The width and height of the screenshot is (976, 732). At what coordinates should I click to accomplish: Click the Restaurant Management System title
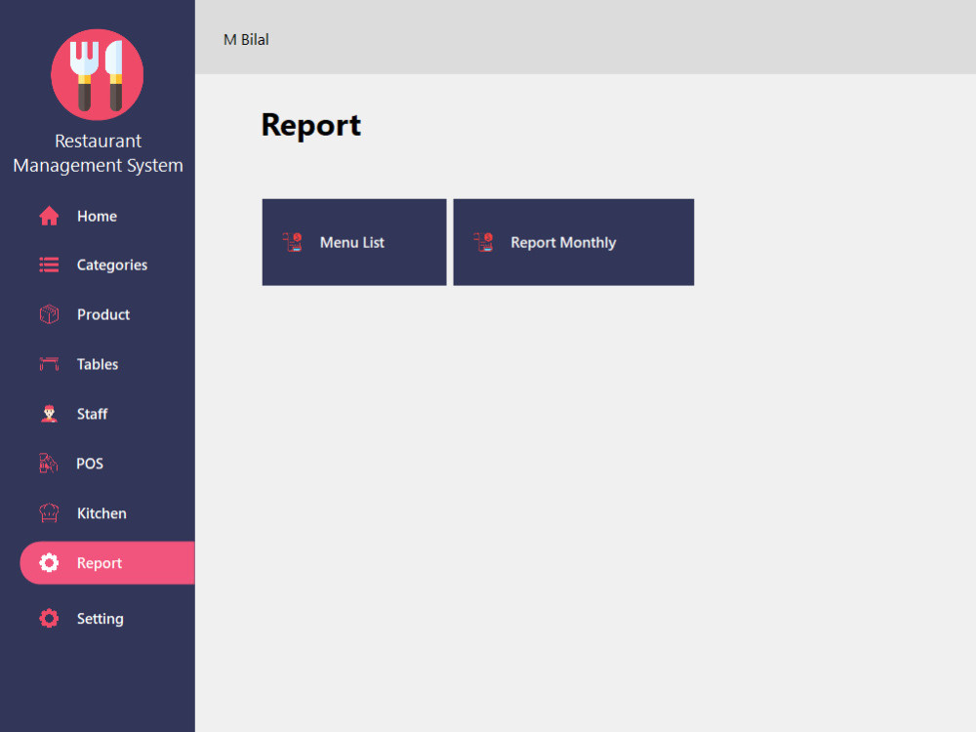tap(98, 153)
